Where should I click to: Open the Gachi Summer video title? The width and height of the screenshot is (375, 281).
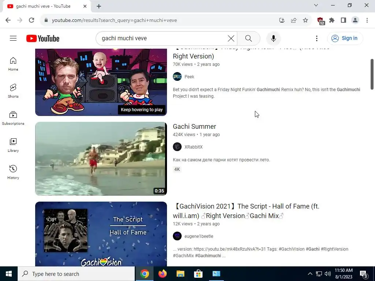194,126
